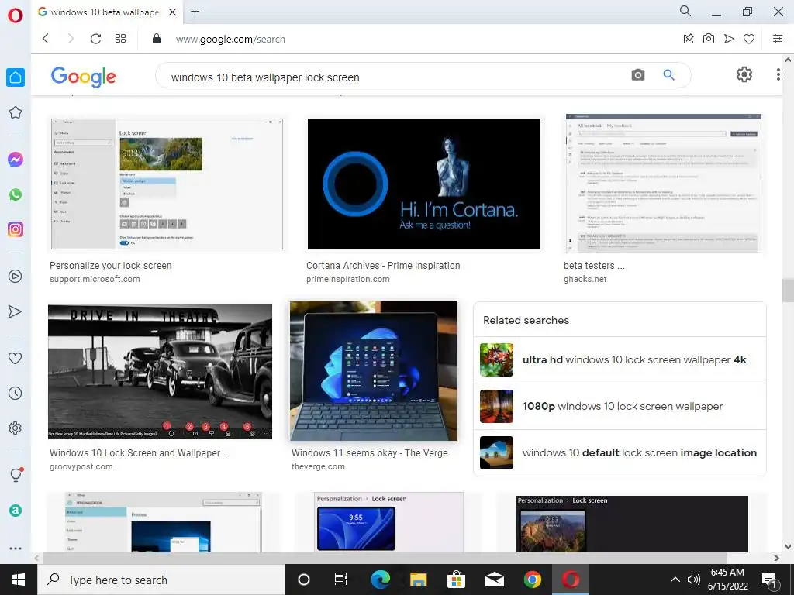Select 1080p windows 10 lock screen wallpaper
The image size is (794, 595).
pyautogui.click(x=620, y=406)
